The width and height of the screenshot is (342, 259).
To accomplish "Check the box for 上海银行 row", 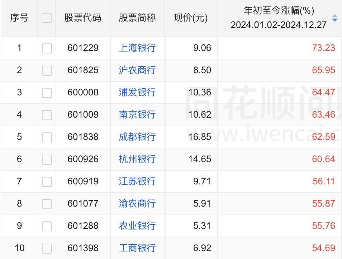I will [47, 48].
